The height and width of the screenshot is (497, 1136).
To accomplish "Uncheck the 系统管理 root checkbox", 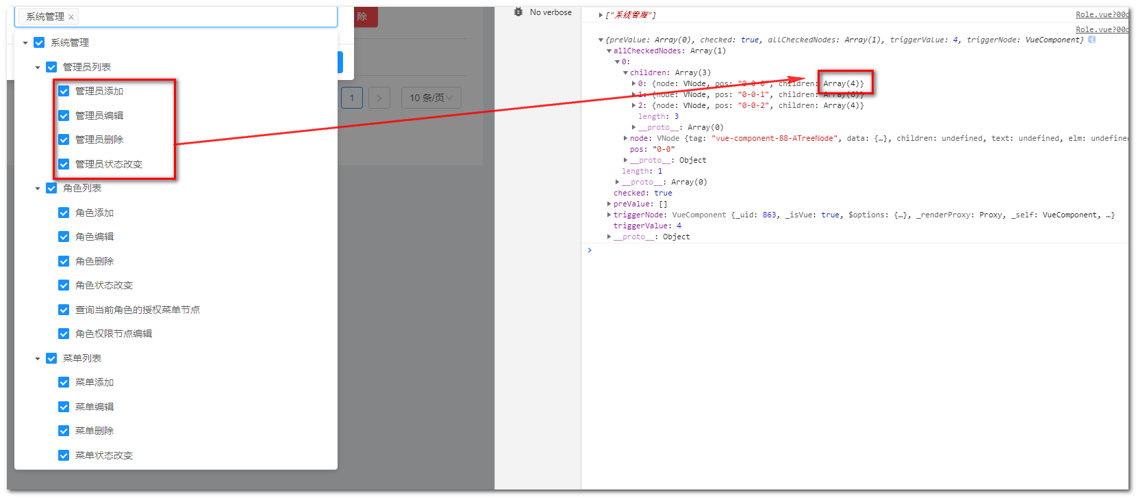I will (x=39, y=42).
